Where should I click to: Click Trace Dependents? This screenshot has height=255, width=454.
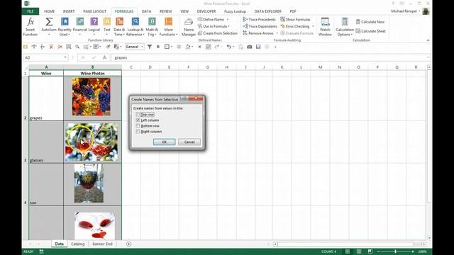260,26
